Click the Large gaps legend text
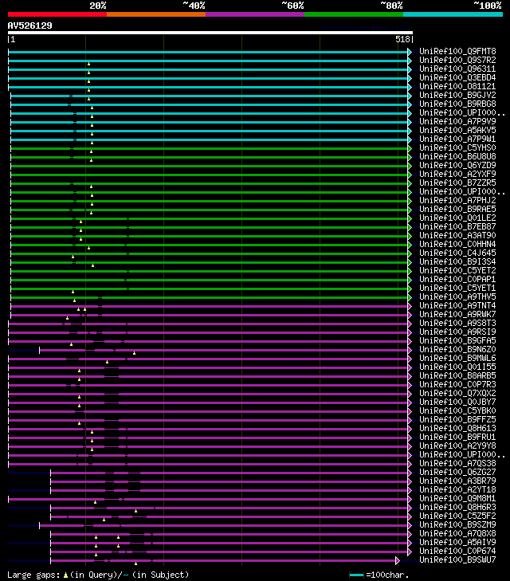The height and width of the screenshot is (581, 510). click(33, 575)
